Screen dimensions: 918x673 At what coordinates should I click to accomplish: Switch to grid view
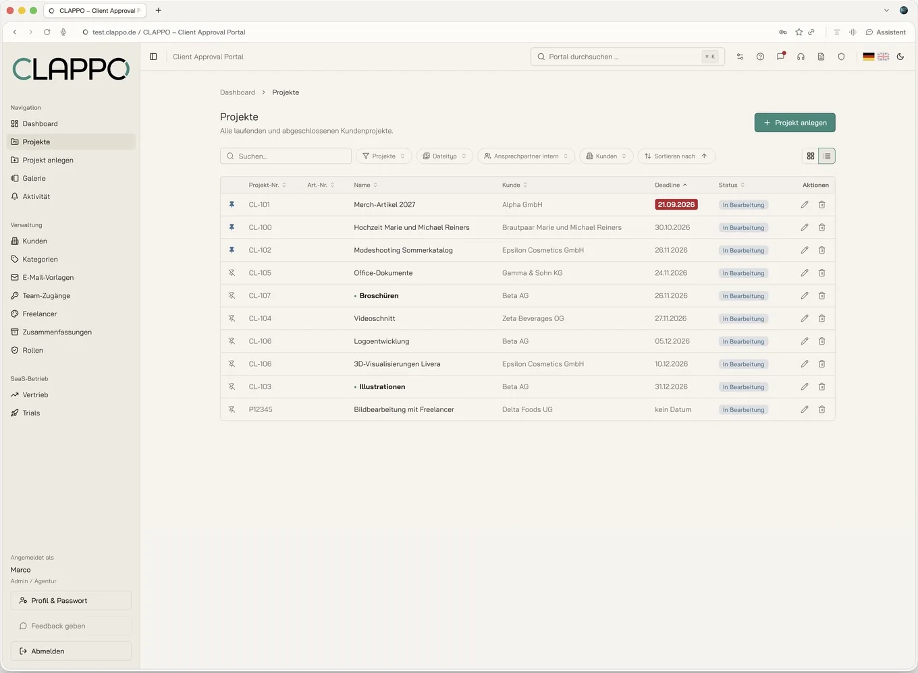click(x=811, y=156)
